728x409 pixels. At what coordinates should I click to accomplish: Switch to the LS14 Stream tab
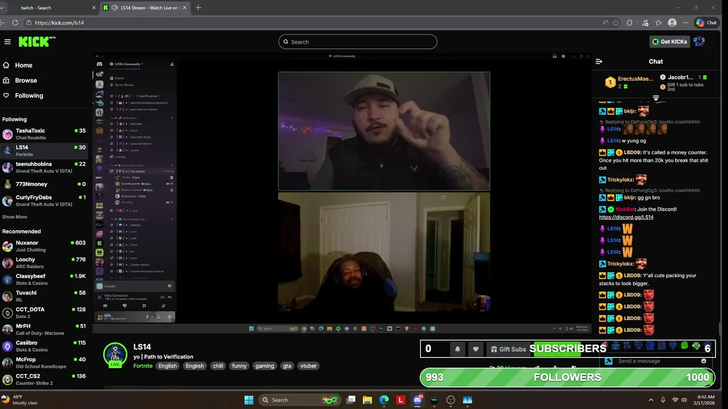(x=145, y=8)
